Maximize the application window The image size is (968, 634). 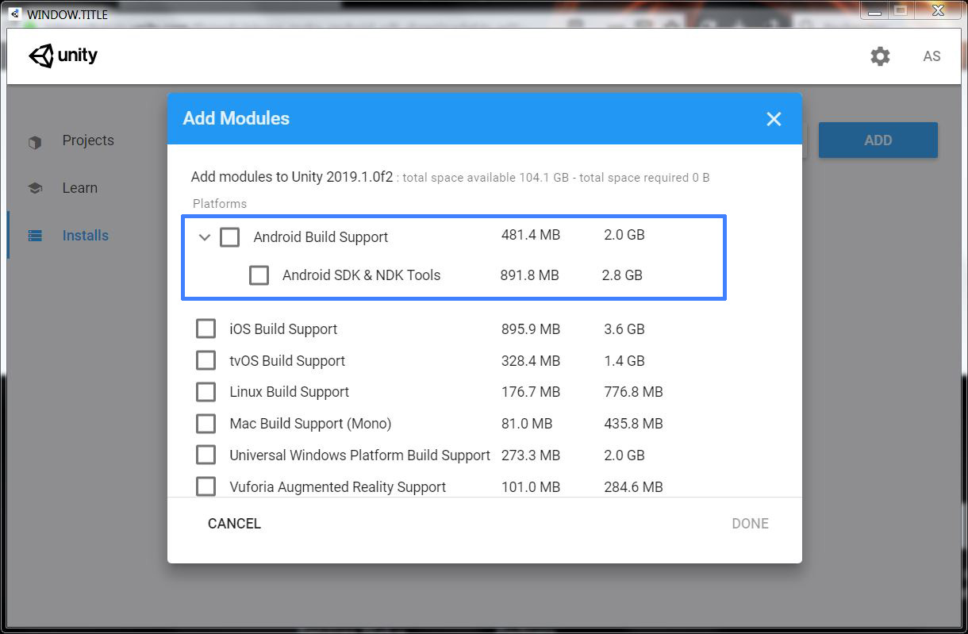coord(900,10)
